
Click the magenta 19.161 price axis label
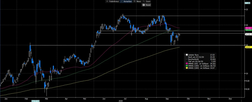point(248,28)
